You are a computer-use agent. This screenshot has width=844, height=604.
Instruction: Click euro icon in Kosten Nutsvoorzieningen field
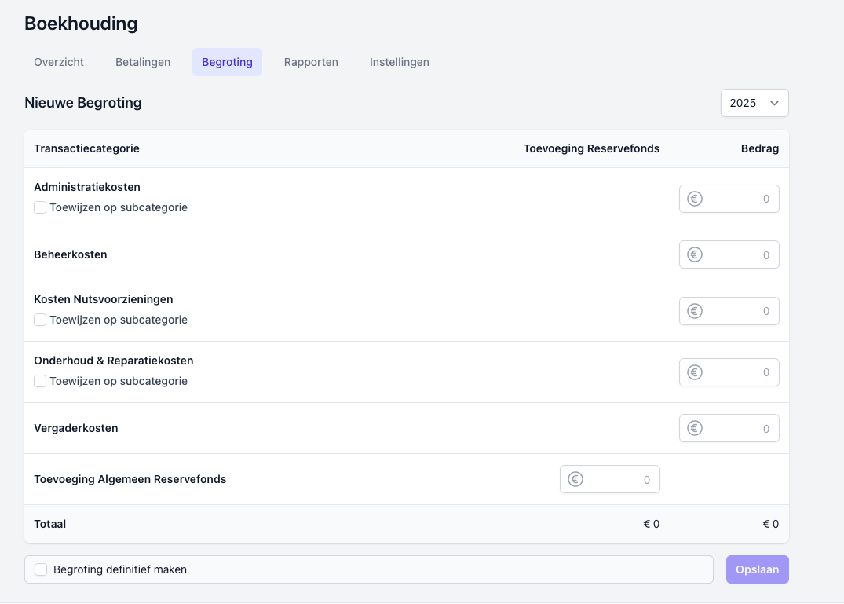pyautogui.click(x=694, y=311)
